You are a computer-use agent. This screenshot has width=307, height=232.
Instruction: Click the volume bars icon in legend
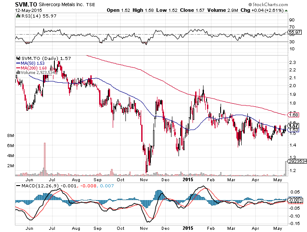click(18, 73)
